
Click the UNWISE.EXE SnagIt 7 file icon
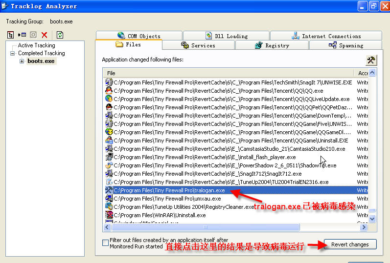(x=109, y=82)
